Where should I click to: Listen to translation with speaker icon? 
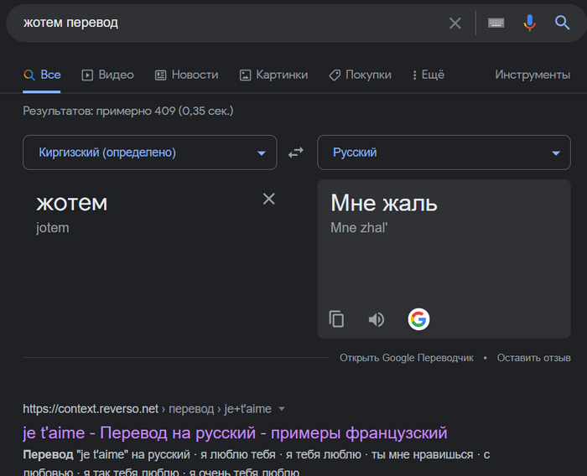pyautogui.click(x=377, y=319)
